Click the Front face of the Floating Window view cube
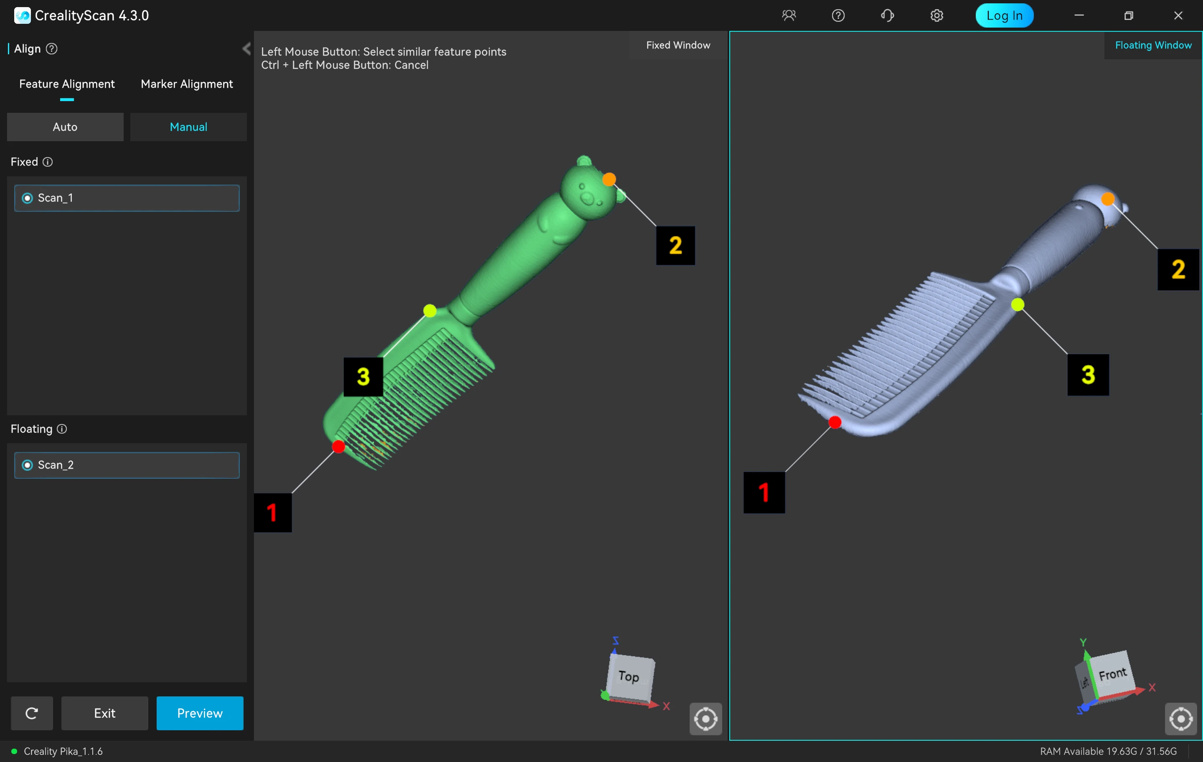Viewport: 1203px width, 762px height. (1113, 674)
